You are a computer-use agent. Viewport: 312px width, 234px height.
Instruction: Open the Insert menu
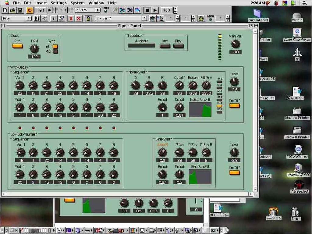click(x=41, y=3)
